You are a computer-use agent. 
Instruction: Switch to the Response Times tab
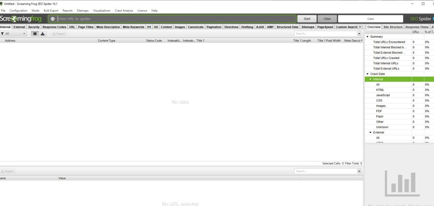tap(417, 27)
